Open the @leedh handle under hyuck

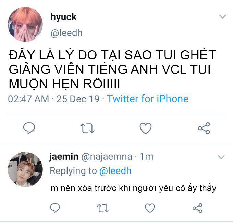coord(66,33)
